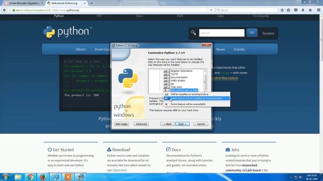Click 'PyPI' in top site bar
The height and width of the screenshot is (181, 323).
click(180, 16)
